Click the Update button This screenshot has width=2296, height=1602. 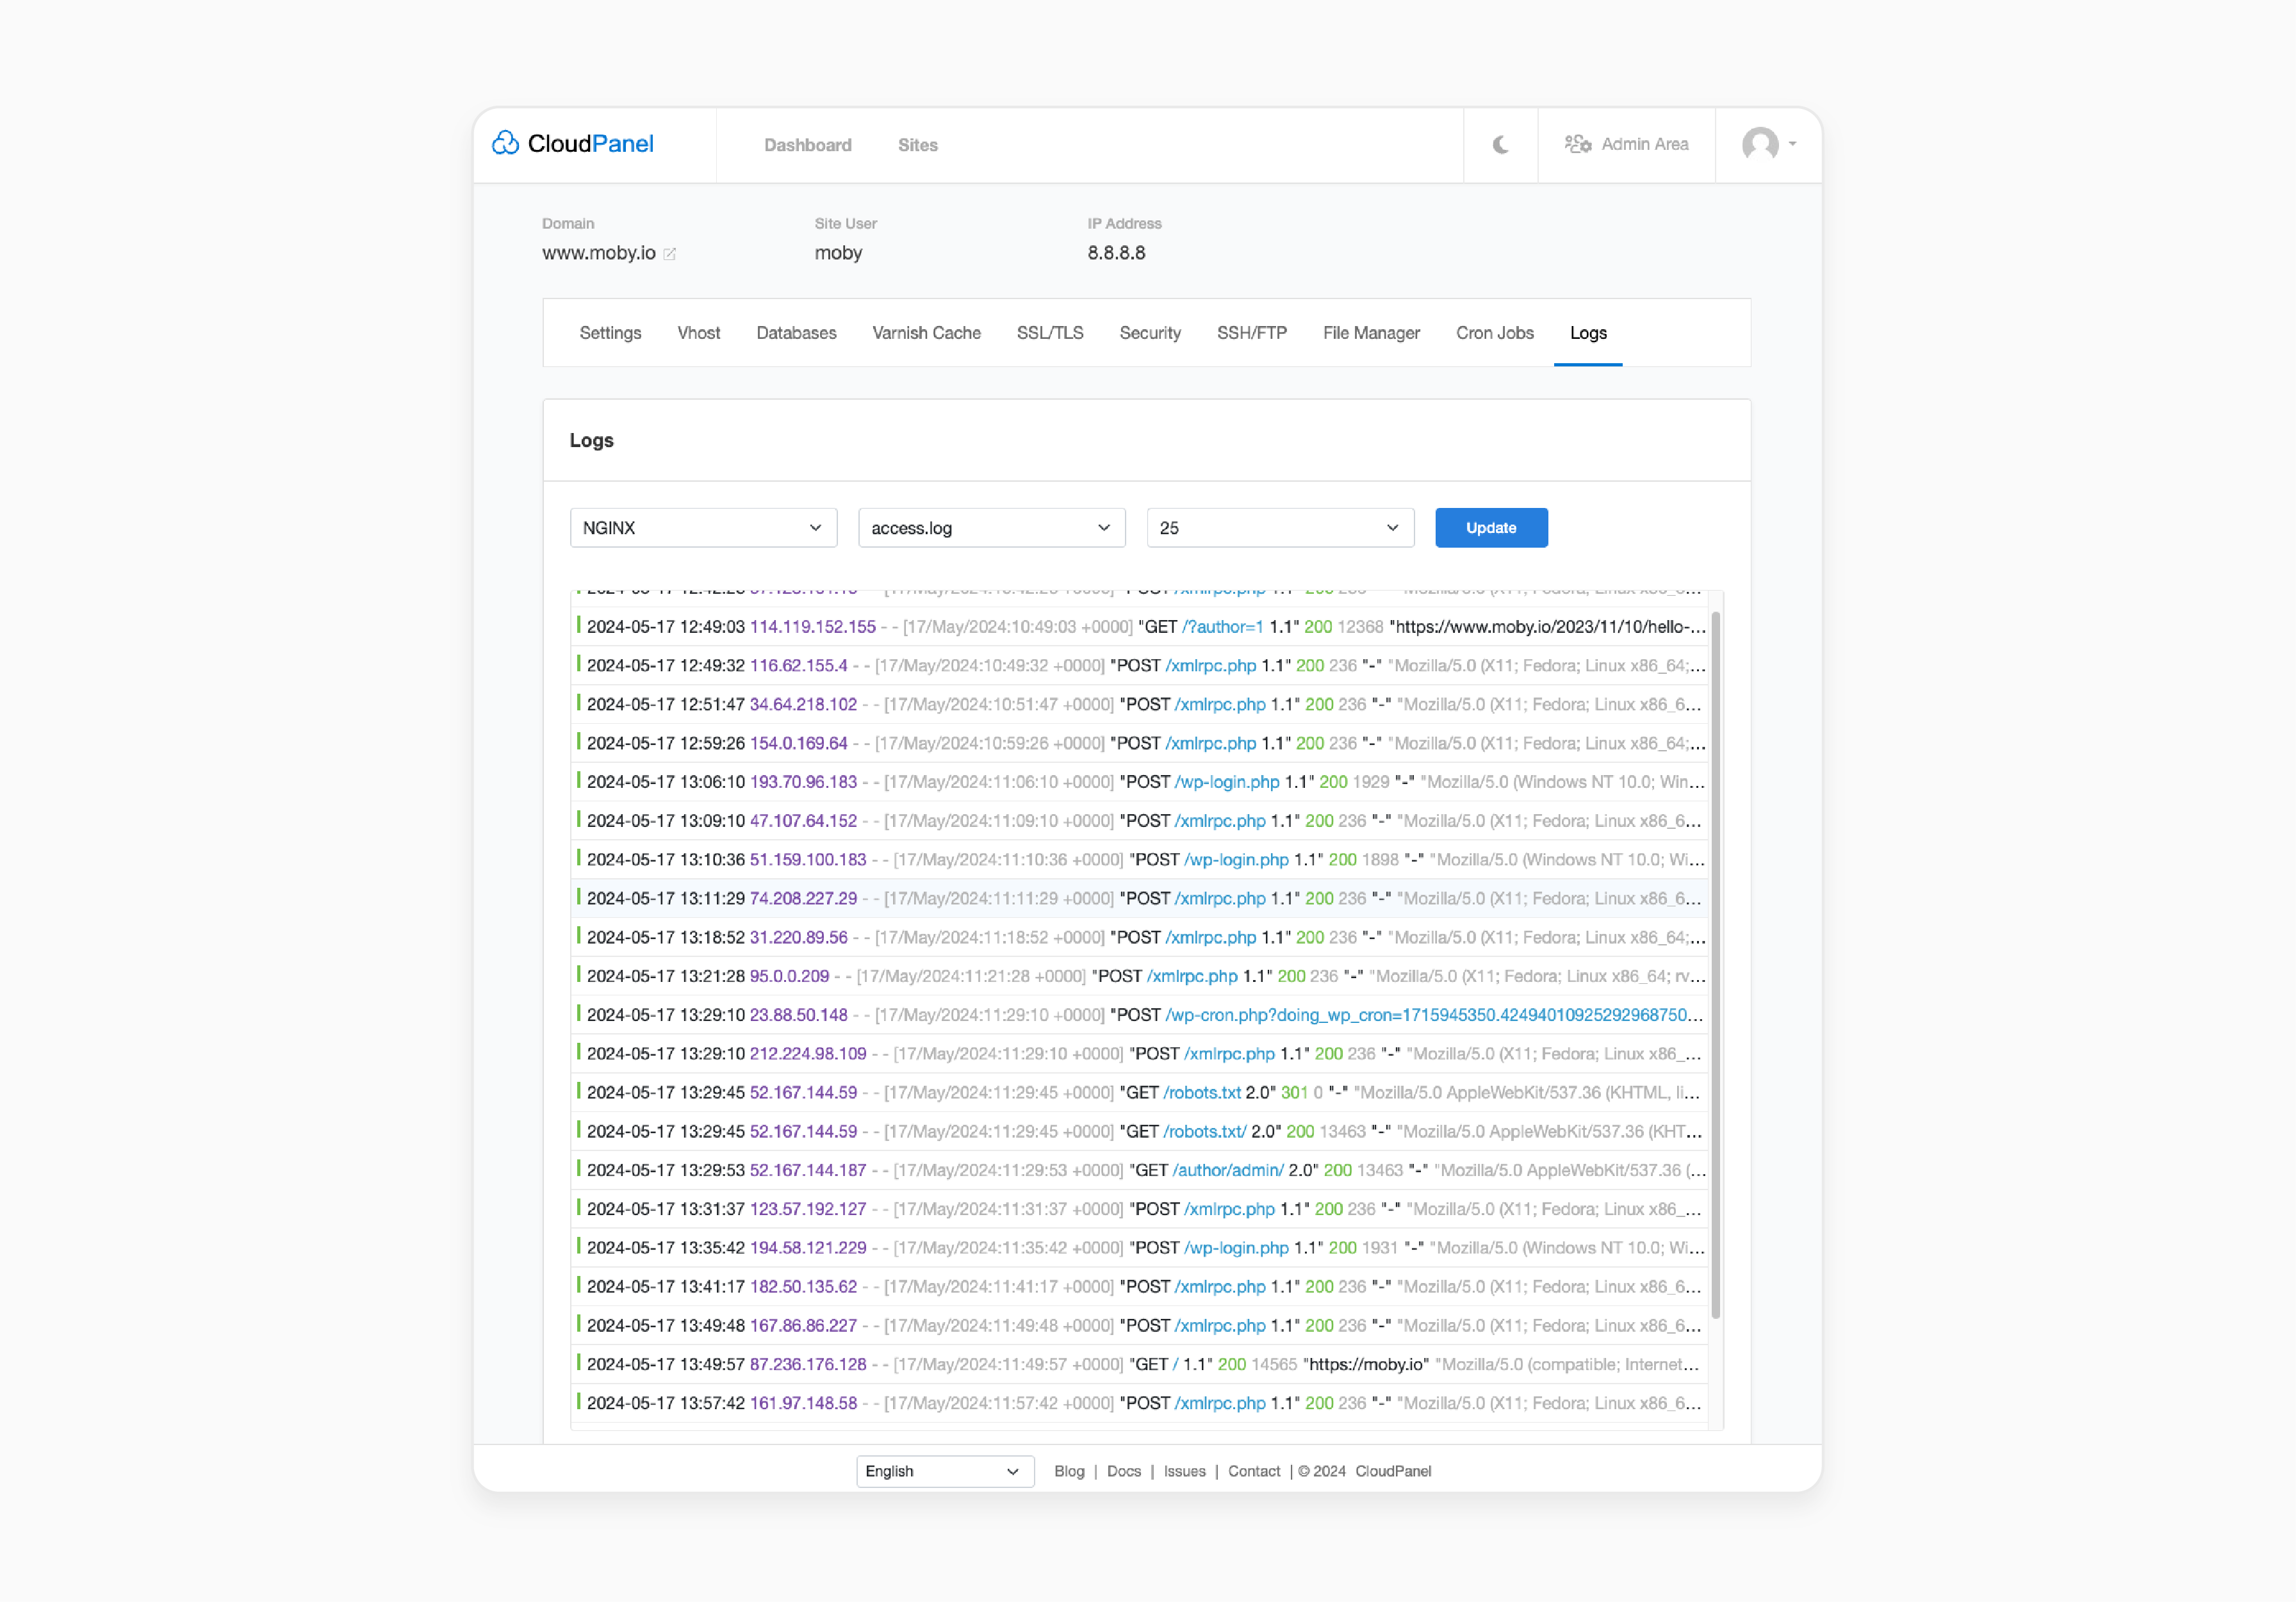point(1491,528)
